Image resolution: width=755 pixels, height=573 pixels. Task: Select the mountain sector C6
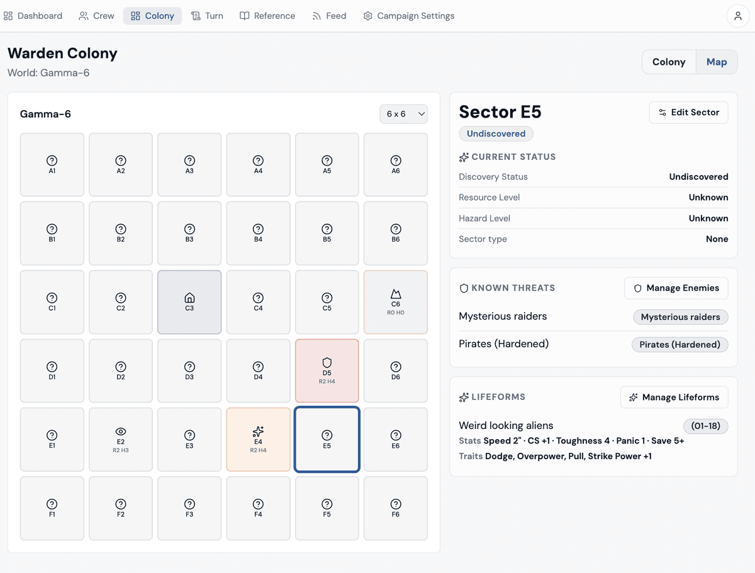click(x=396, y=302)
